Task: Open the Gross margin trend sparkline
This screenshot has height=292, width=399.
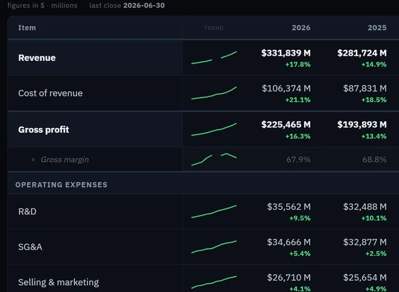Action: (x=214, y=159)
